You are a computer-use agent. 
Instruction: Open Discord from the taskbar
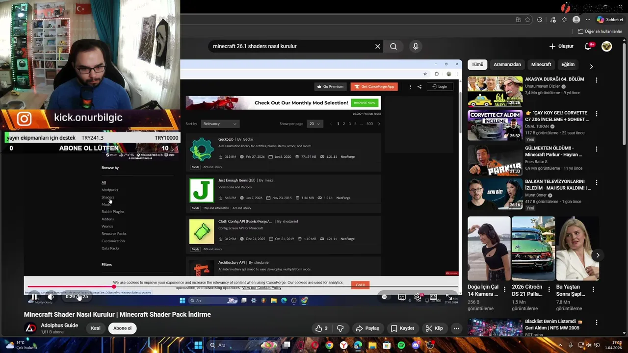[x=416, y=345]
